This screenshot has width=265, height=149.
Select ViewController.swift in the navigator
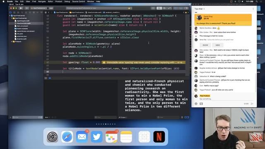pyautogui.click(x=24, y=23)
